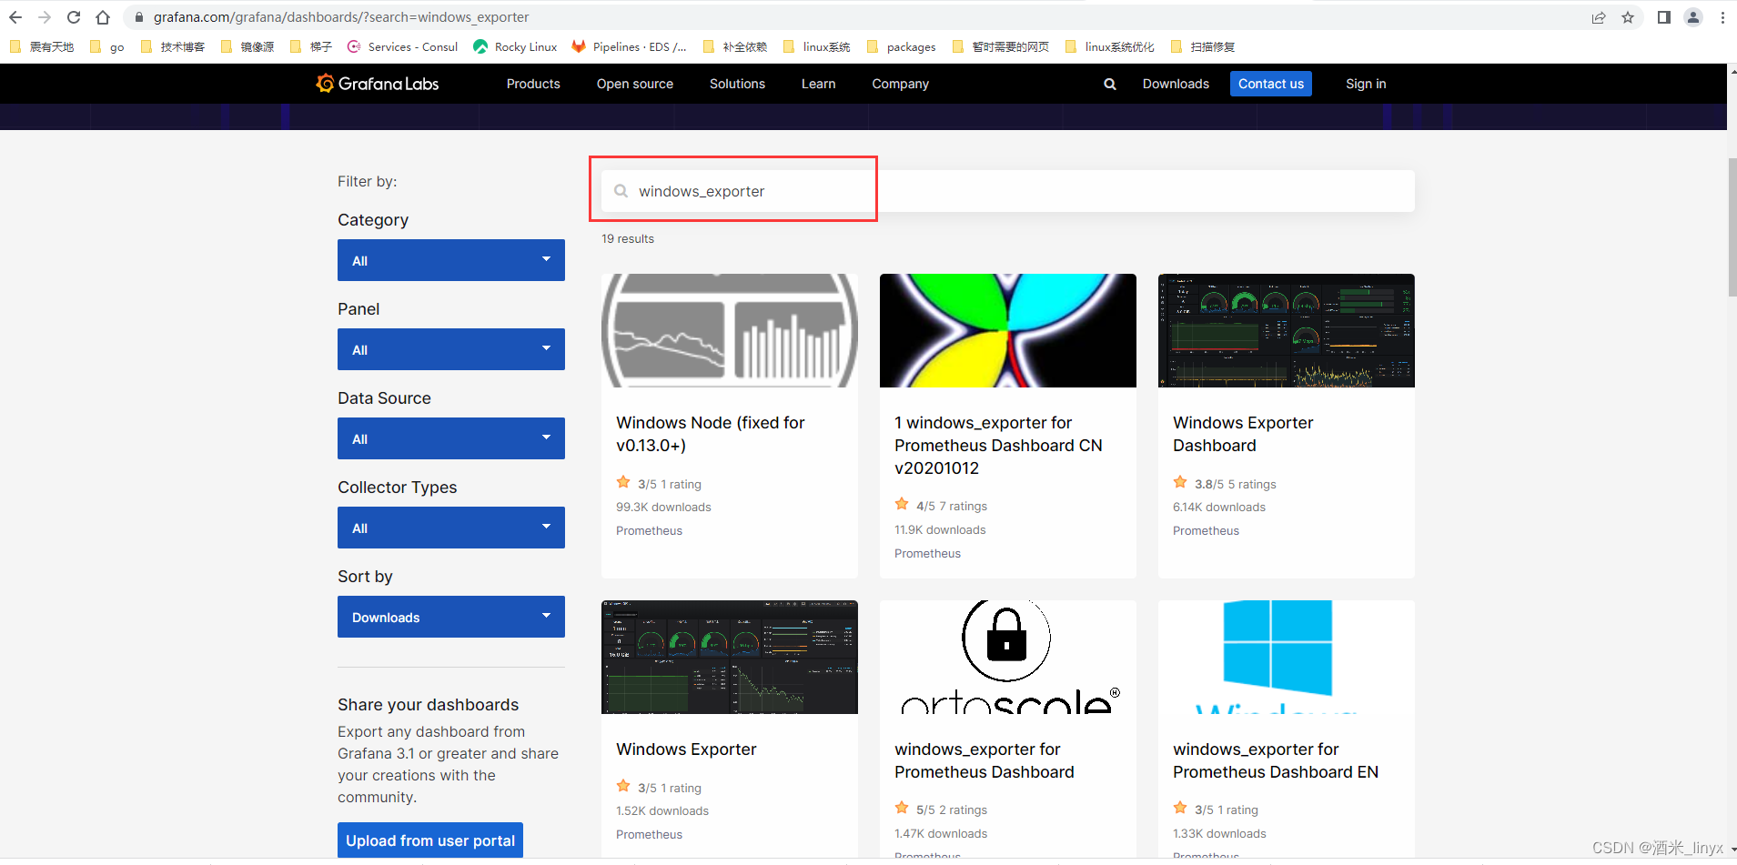Expand the Category filter dropdown
Image resolution: width=1737 pixels, height=865 pixels.
(x=451, y=260)
